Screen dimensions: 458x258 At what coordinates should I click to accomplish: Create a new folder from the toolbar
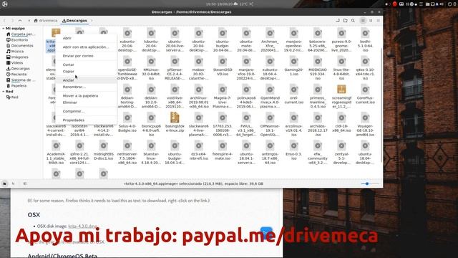pos(345,21)
